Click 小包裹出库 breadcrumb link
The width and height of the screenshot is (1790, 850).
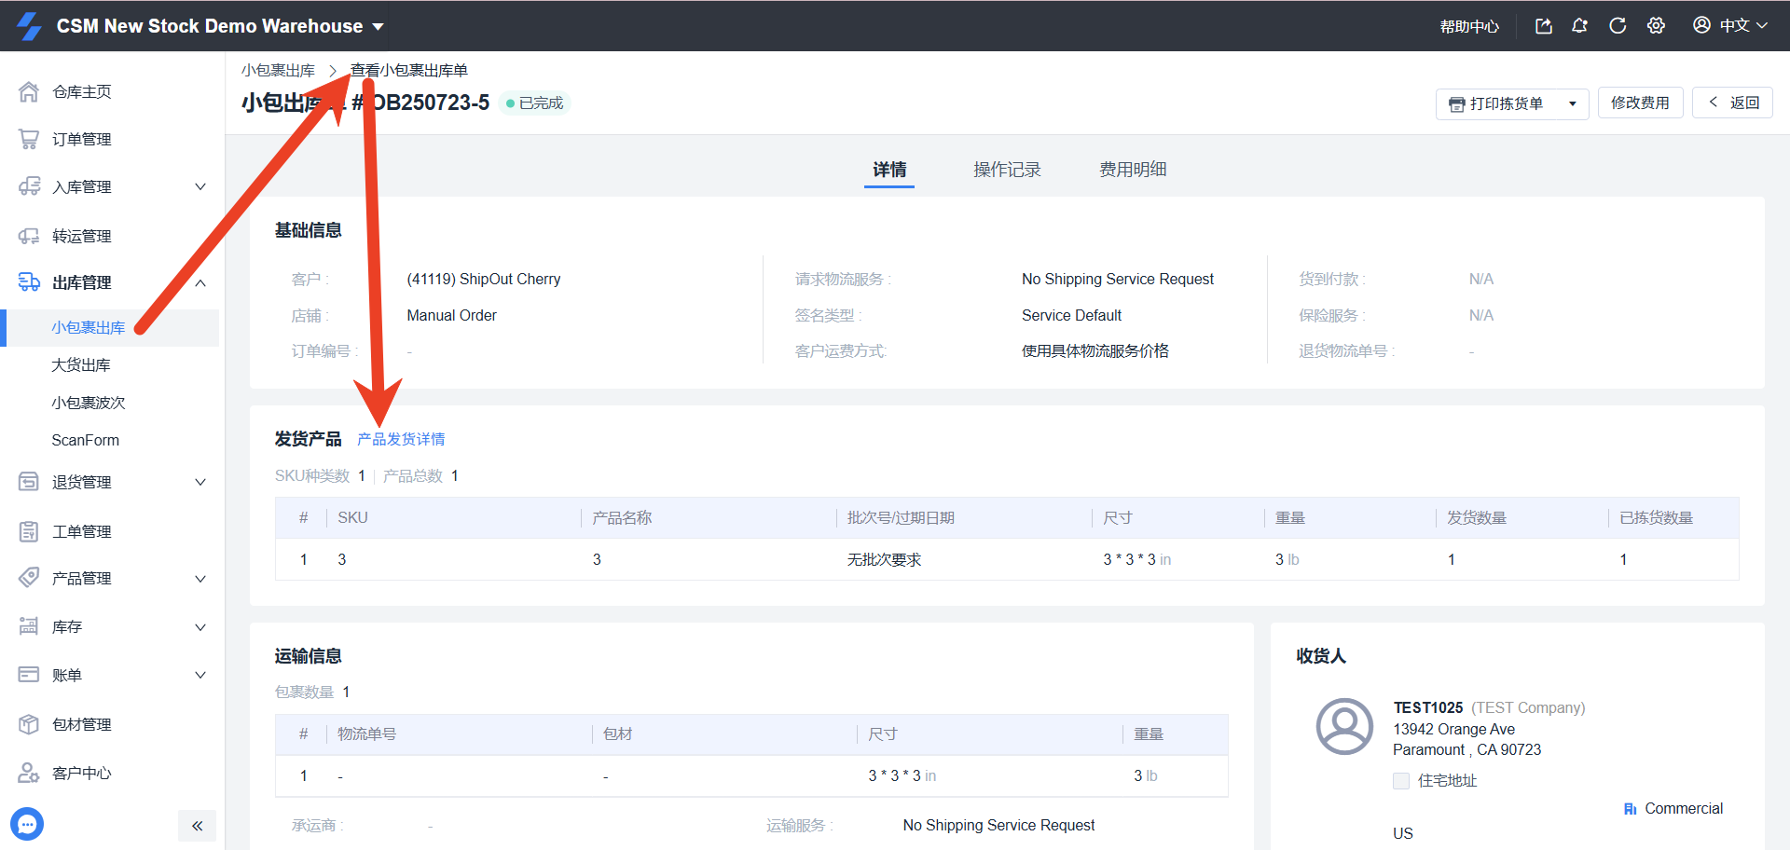pos(278,70)
